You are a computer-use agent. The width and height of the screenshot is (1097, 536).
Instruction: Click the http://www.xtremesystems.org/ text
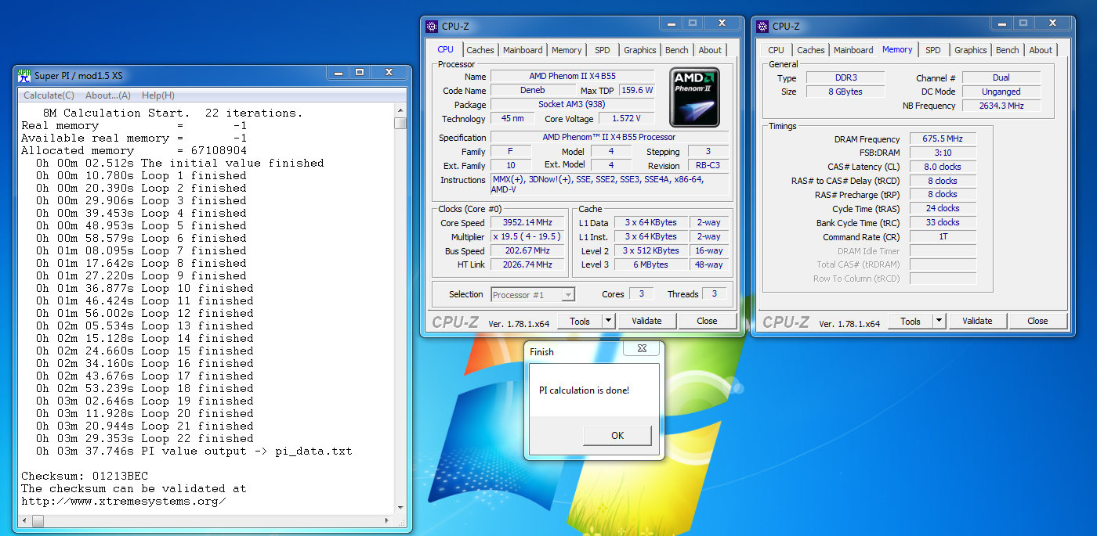coord(124,501)
